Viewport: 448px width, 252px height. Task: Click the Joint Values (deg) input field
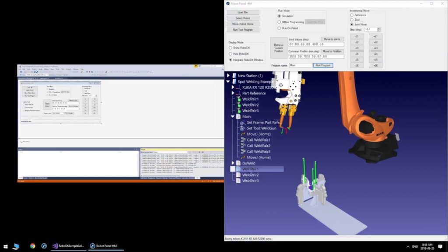coord(316,44)
